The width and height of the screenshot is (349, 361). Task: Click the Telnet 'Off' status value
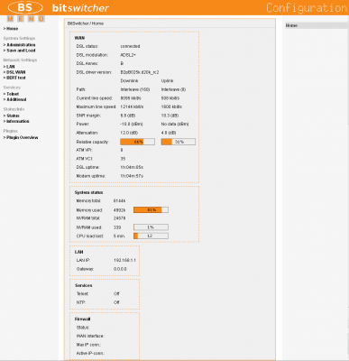[x=116, y=294]
